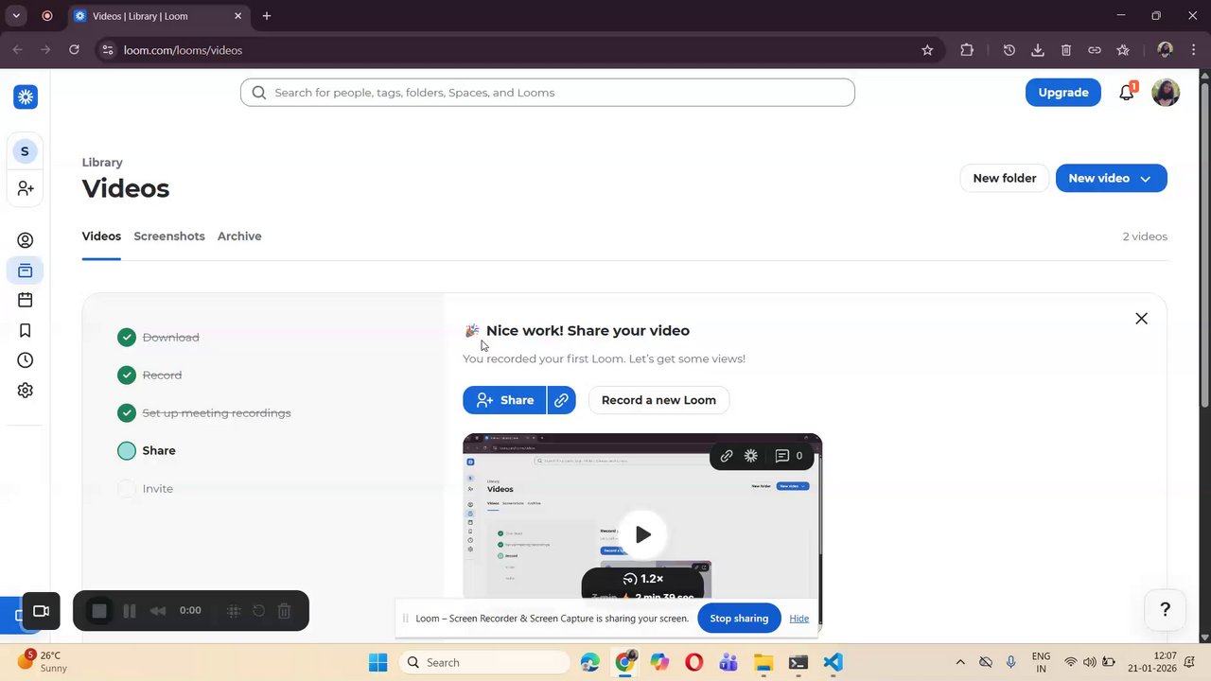Restart the recording with circular arrow icon

[x=258, y=611]
